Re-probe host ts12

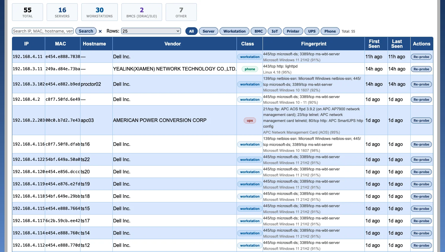tap(421, 245)
